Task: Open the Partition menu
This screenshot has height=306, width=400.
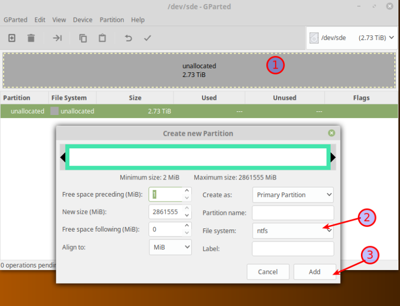Action: (112, 20)
